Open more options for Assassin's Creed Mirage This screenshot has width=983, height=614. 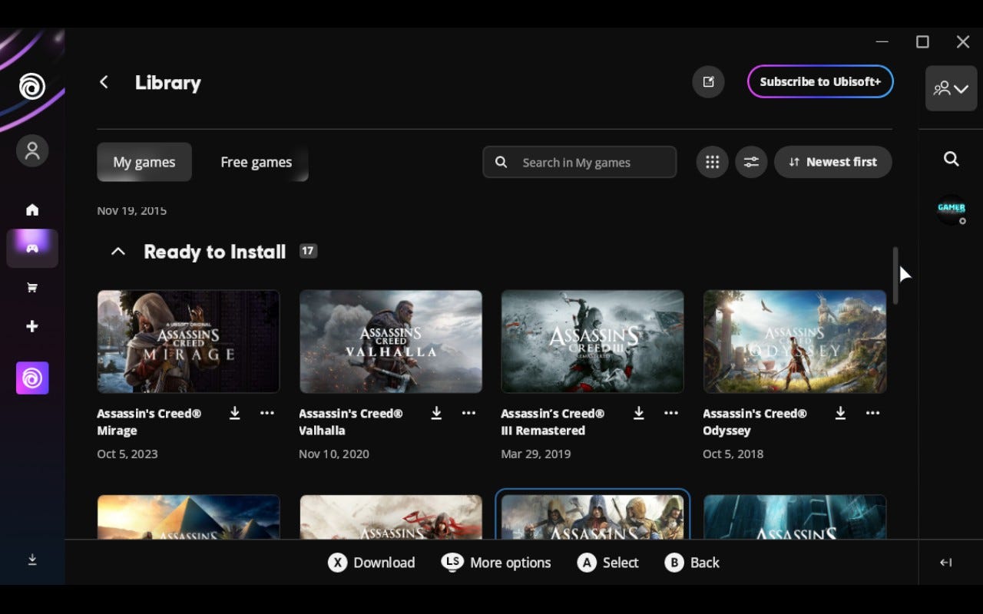tap(267, 413)
